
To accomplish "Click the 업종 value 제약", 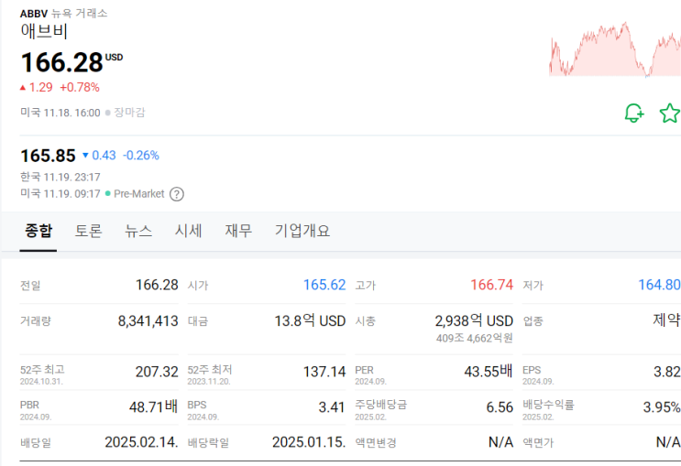I will [666, 320].
